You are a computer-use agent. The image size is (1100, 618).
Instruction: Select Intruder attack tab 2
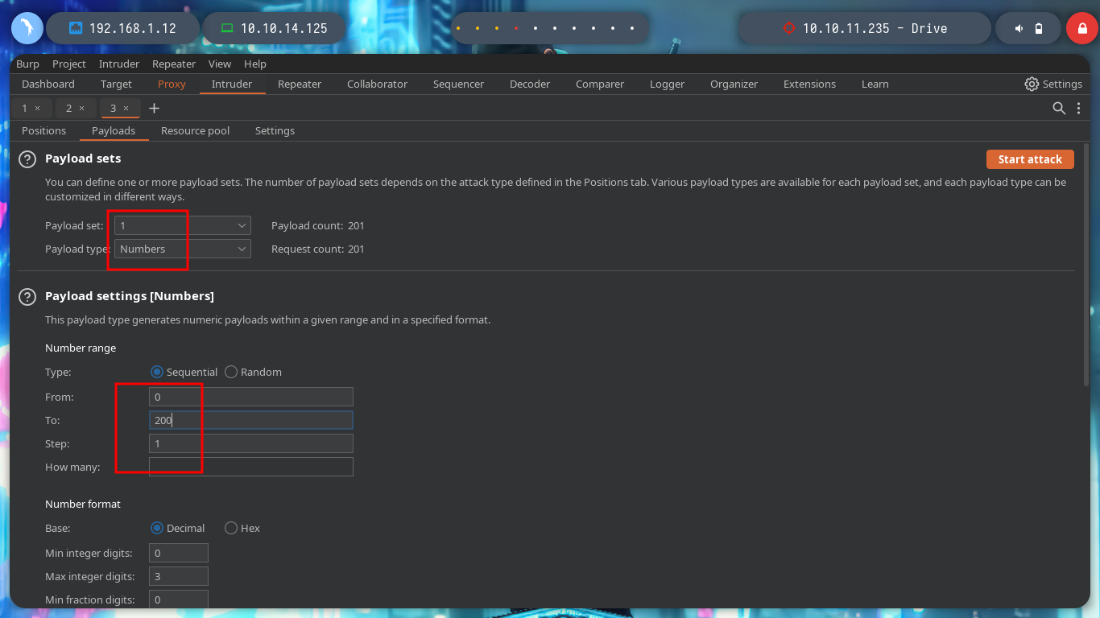pyautogui.click(x=68, y=108)
